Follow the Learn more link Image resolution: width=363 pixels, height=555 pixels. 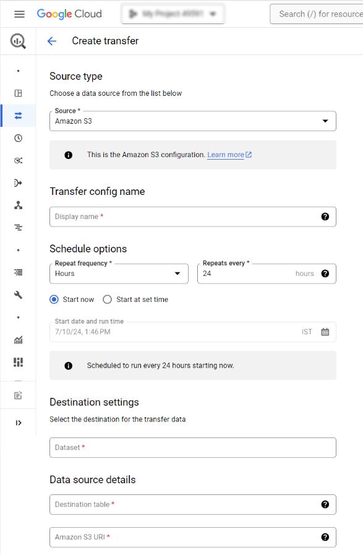click(x=225, y=155)
